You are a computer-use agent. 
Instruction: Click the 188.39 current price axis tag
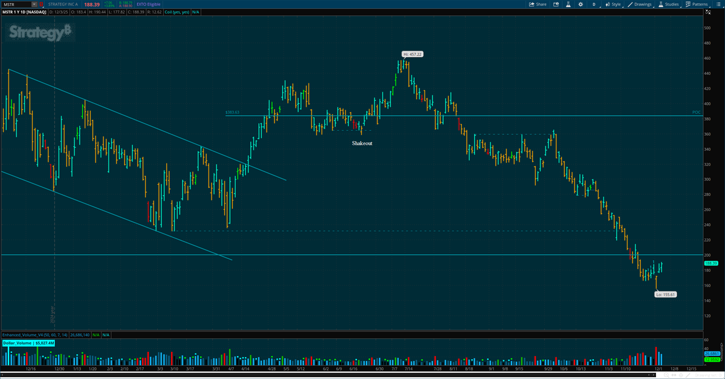(x=710, y=263)
